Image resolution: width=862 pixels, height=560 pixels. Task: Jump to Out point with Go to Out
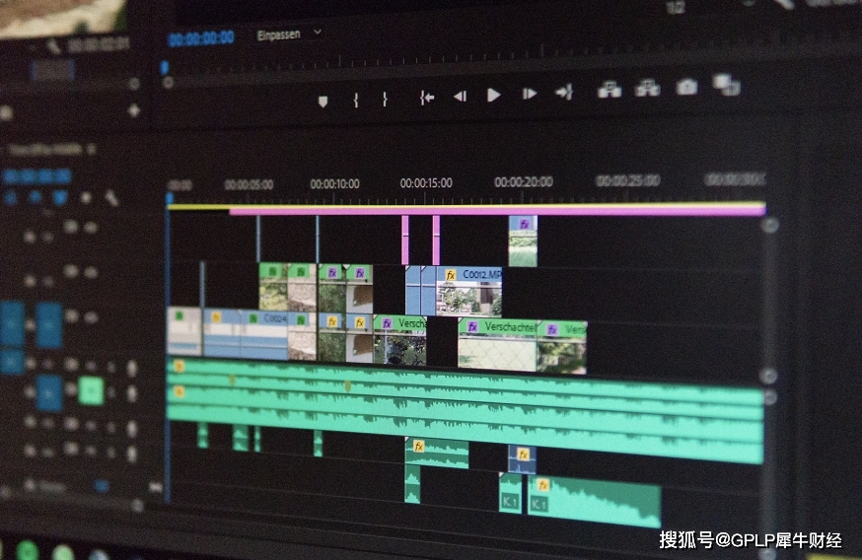(564, 93)
